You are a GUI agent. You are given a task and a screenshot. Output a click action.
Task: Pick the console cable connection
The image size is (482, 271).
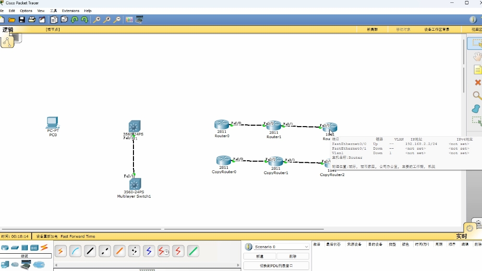[75, 251]
